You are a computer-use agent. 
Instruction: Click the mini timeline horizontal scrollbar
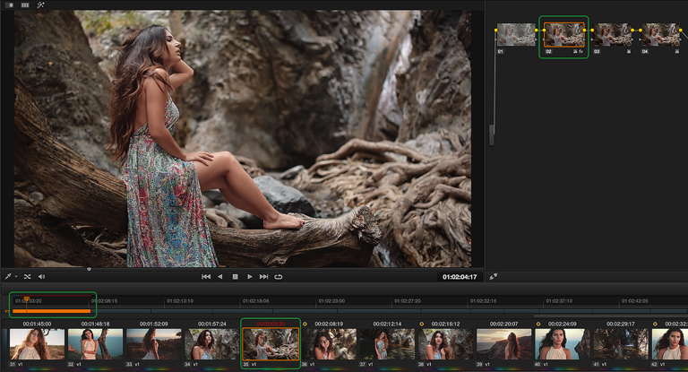tap(611, 316)
